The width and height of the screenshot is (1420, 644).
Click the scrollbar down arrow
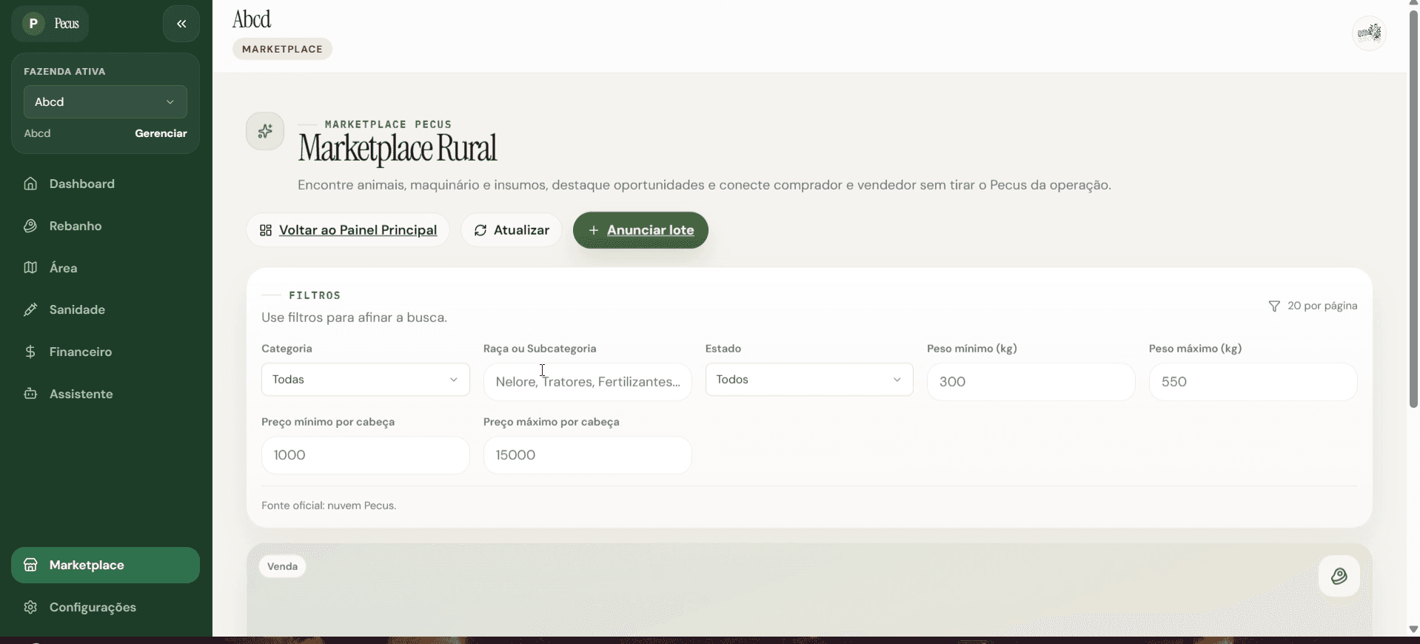(1413, 629)
